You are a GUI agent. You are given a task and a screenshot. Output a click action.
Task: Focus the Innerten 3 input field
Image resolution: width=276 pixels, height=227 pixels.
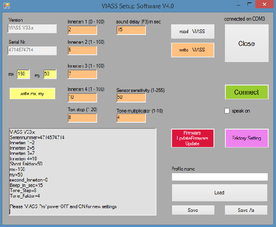(x=82, y=74)
